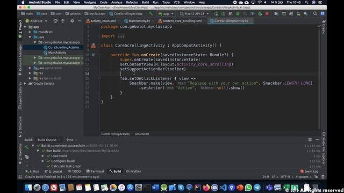This screenshot has height=193, width=344.
Task: Open the Profiler tool window
Action: pos(133,172)
